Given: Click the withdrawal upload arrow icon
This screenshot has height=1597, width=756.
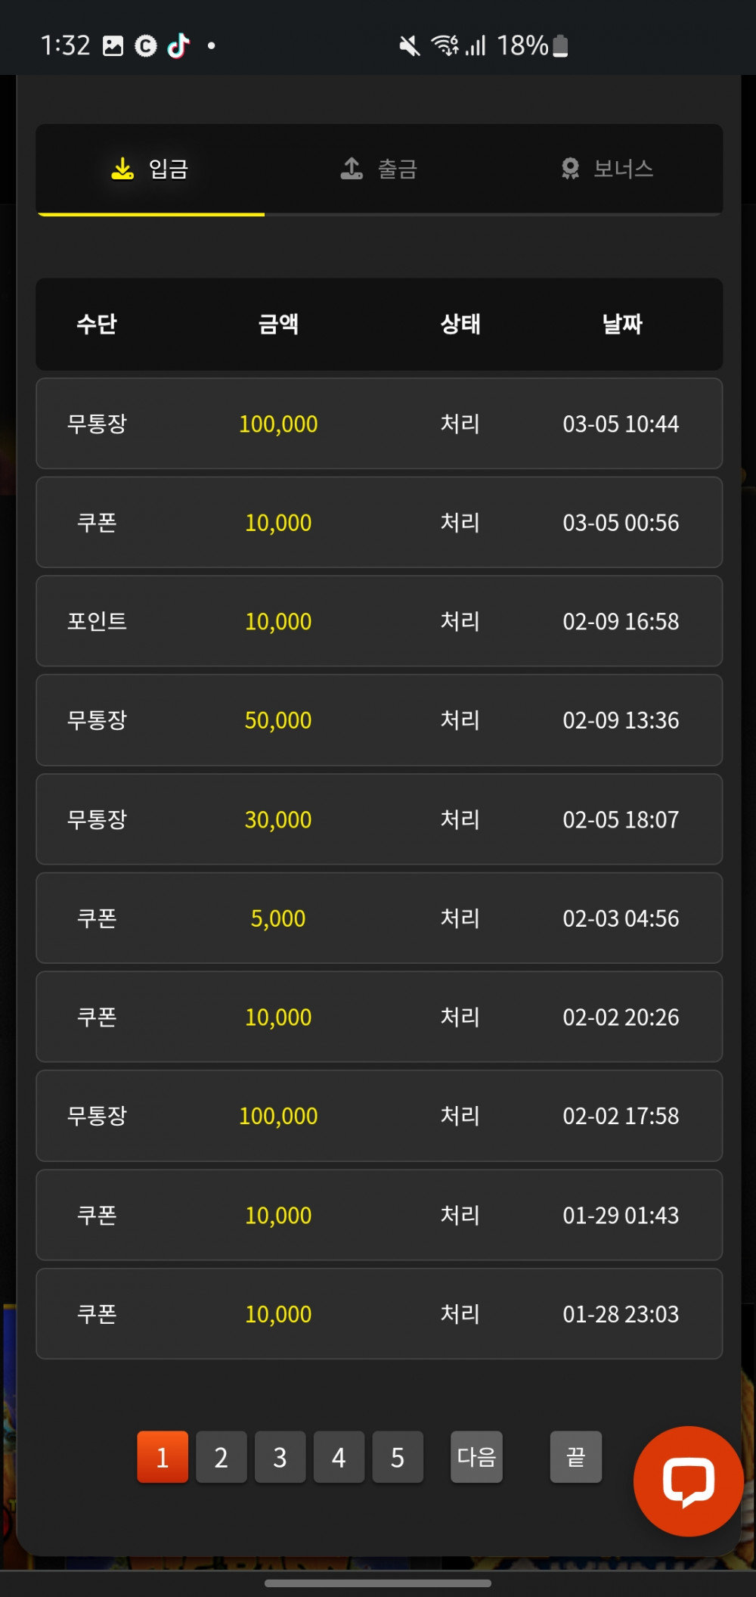Looking at the screenshot, I should coord(352,168).
